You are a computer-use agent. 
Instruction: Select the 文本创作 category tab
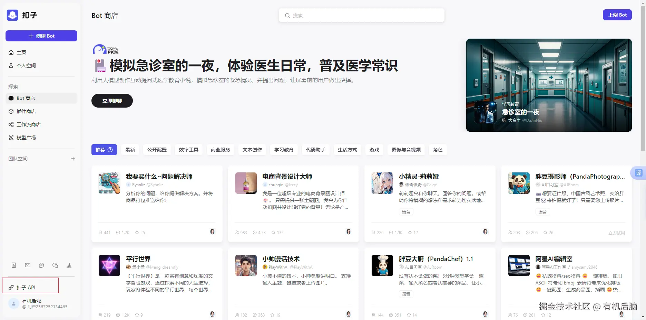(252, 150)
